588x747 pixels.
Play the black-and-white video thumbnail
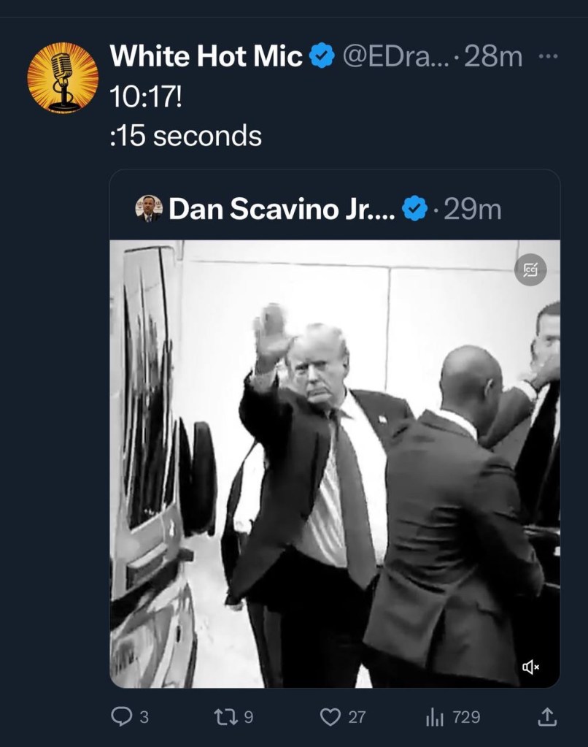click(335, 464)
